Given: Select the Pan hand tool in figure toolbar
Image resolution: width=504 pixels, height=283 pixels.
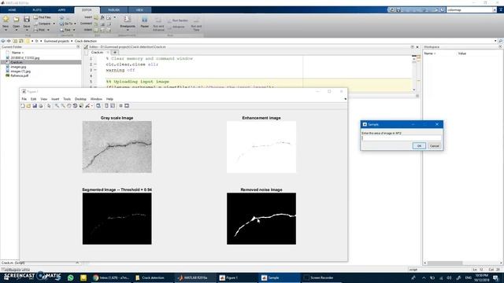Looking at the screenshot, I should click(69, 105).
